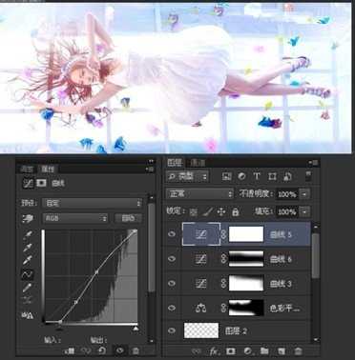Click the histogram warning triangle icon
This screenshot has height=360, width=355.
click(28, 315)
